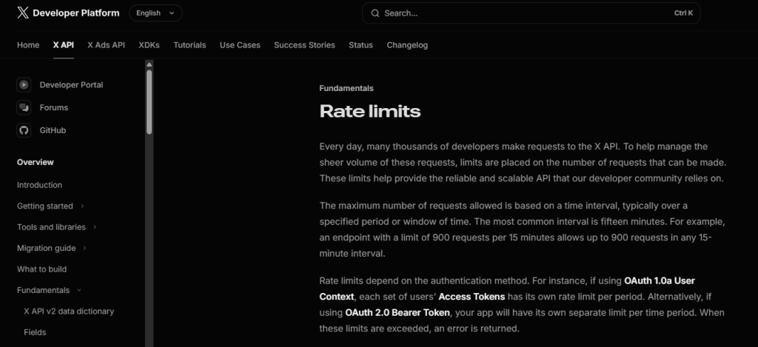758x347 pixels.
Task: Open X API v2 data dictionary page
Action: 69,311
